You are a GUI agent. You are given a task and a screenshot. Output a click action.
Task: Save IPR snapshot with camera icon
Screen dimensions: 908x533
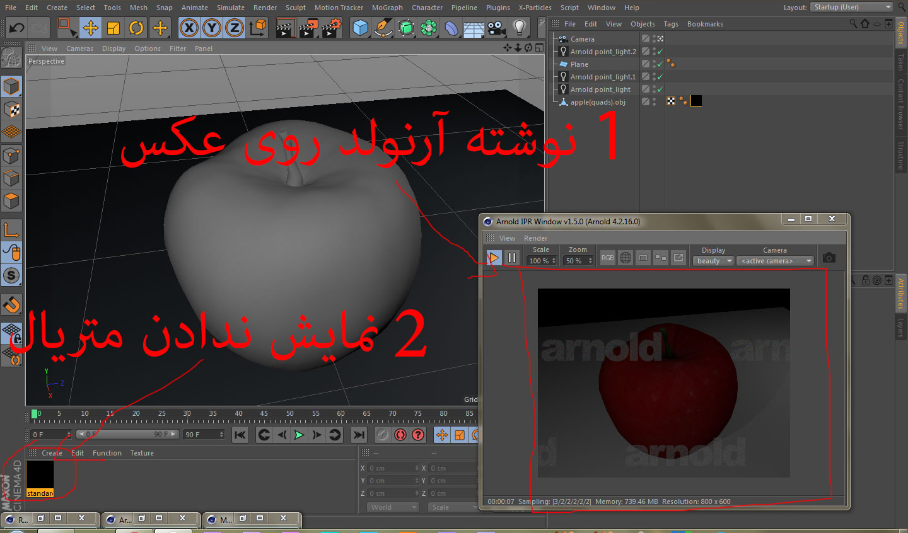(829, 258)
